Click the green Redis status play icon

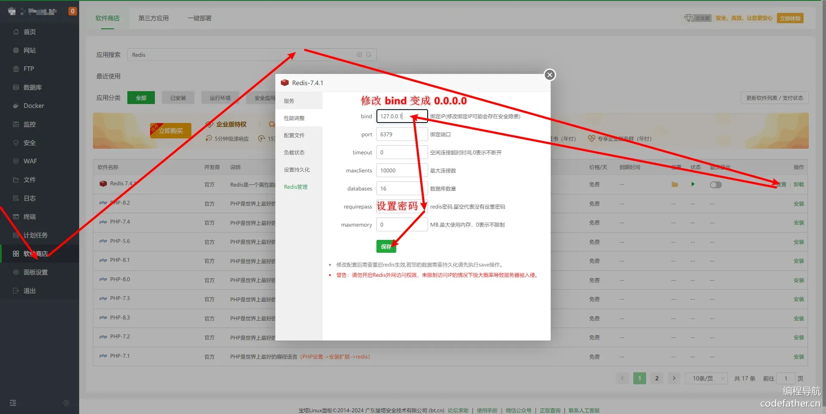[x=693, y=184]
